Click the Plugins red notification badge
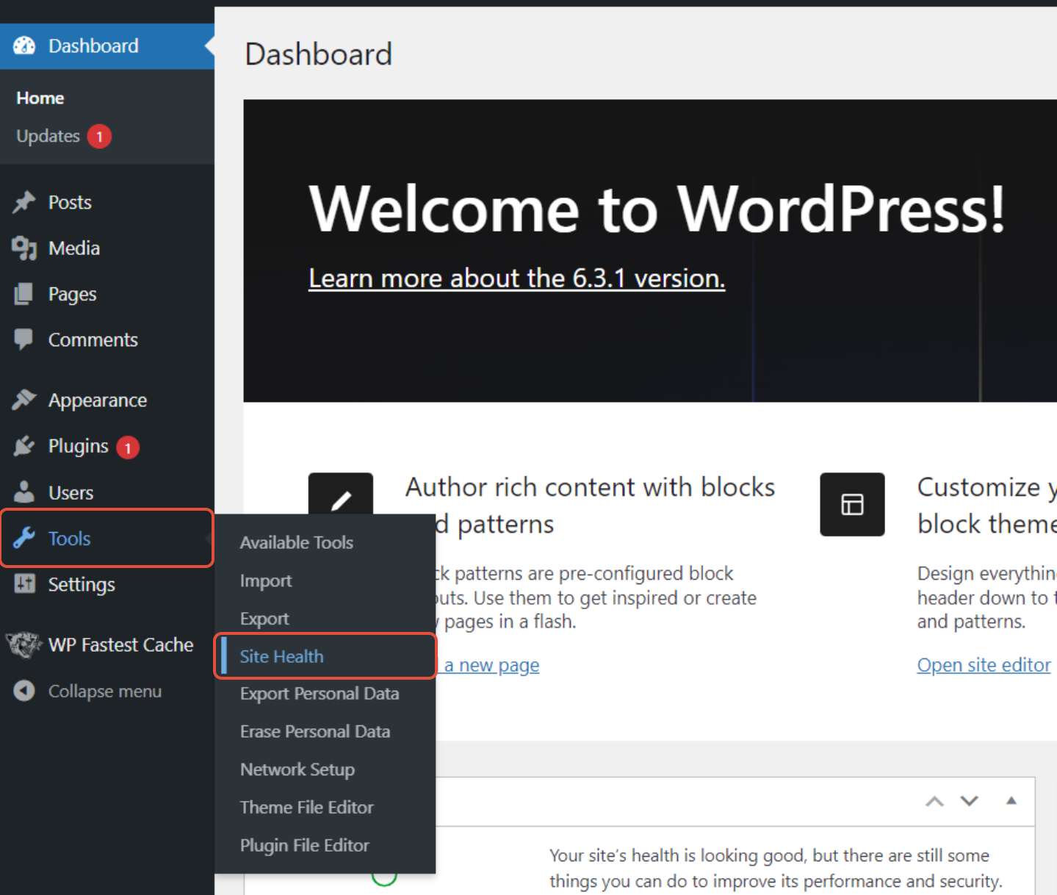The width and height of the screenshot is (1057, 895). click(x=128, y=447)
